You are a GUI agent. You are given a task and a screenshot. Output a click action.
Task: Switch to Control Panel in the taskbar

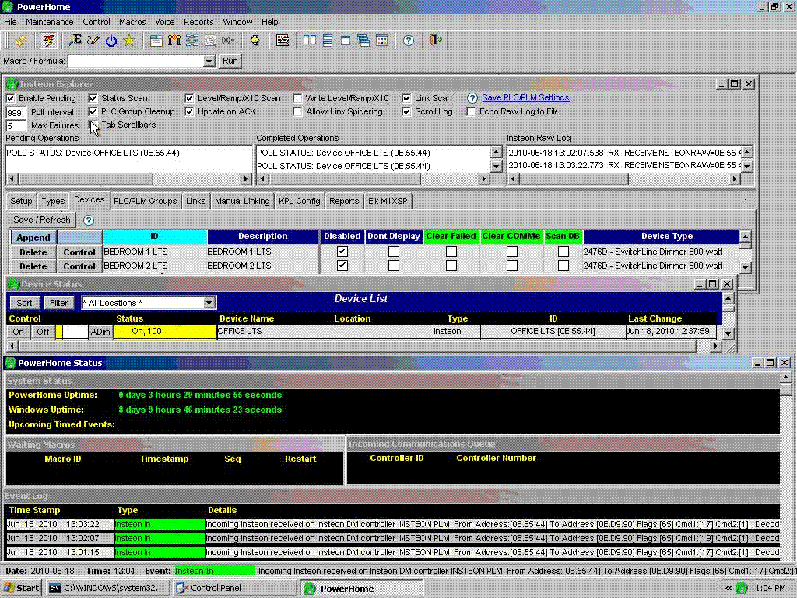pos(233,589)
